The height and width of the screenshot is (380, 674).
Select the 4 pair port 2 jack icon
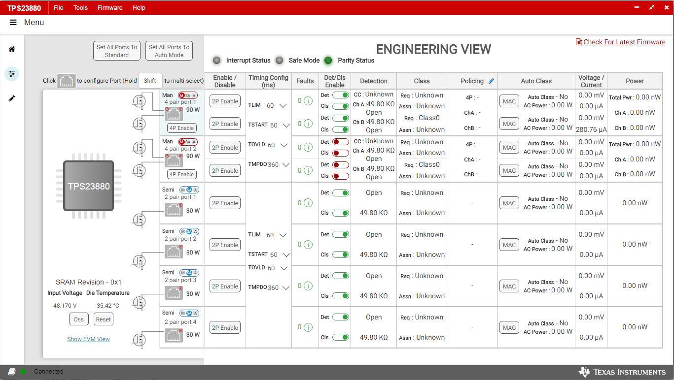point(174,160)
